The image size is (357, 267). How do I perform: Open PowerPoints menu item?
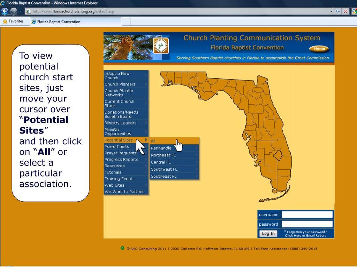[x=126, y=146]
